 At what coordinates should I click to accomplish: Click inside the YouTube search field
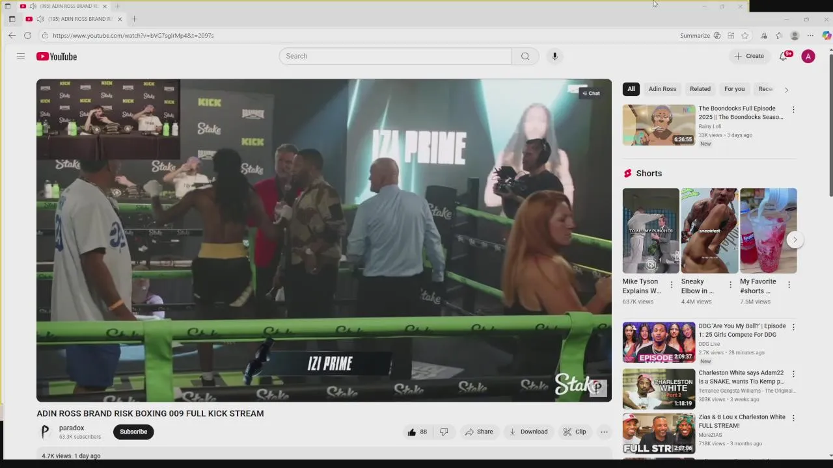[396, 57]
